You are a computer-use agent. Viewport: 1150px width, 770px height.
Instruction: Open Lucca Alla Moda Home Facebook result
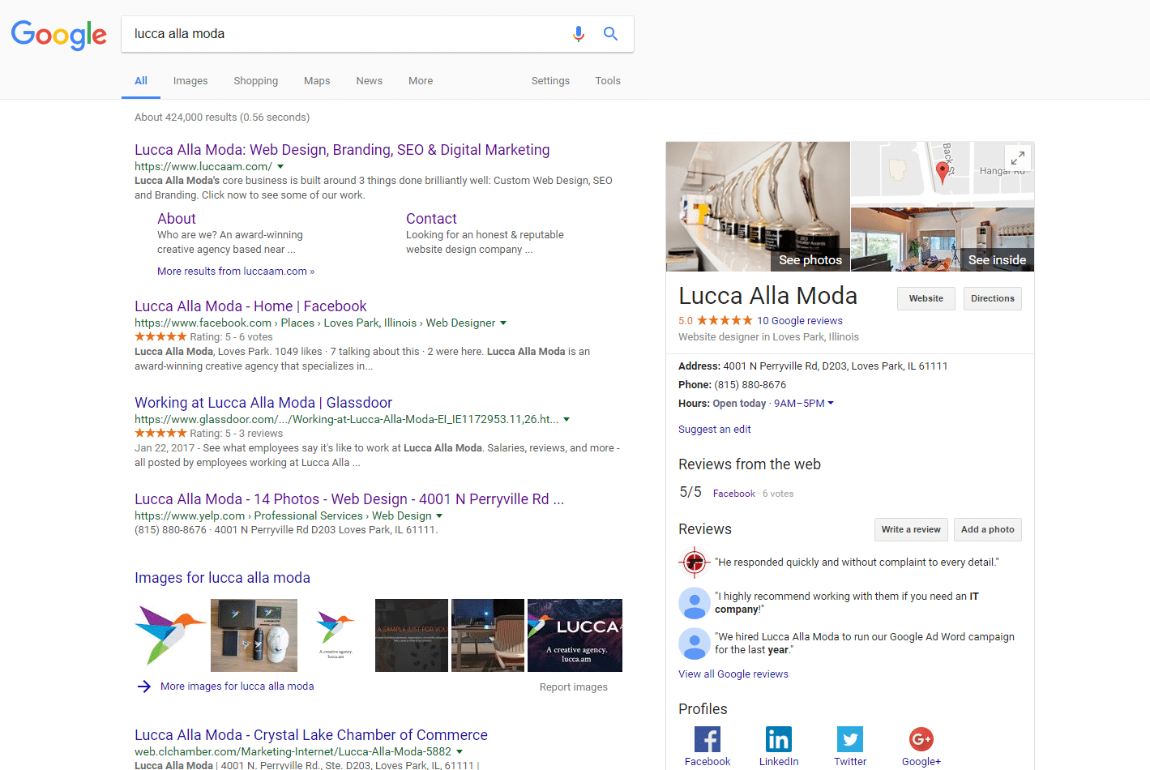pyautogui.click(x=250, y=306)
